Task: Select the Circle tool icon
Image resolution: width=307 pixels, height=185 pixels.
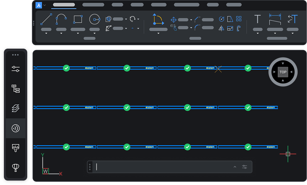Action: click(x=95, y=19)
